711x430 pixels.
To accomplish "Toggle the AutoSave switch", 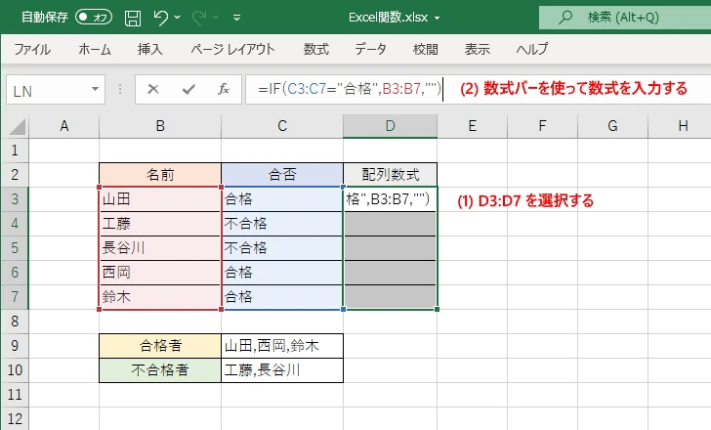I will [x=94, y=18].
